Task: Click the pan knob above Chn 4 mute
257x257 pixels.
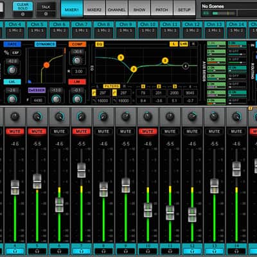Action: (15, 116)
